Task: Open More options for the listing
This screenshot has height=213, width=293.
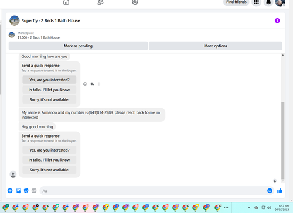Action: (216, 46)
